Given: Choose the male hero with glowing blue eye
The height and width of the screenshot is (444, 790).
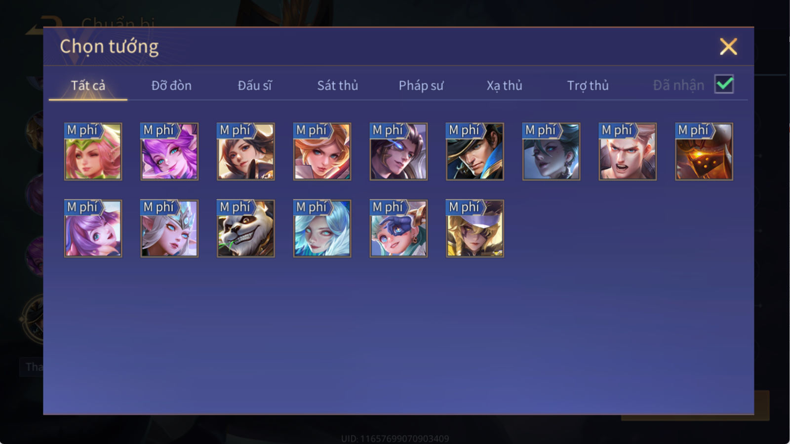Looking at the screenshot, I should click(x=398, y=151).
